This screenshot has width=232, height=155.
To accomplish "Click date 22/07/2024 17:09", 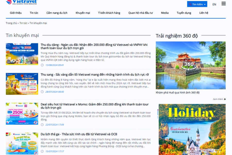I will pyautogui.click(x=55, y=125).
